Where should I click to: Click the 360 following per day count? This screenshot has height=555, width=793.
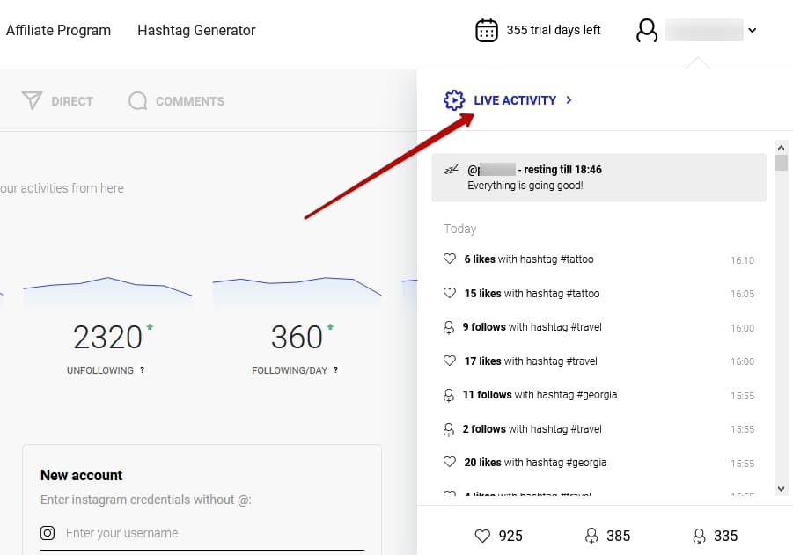click(x=297, y=337)
